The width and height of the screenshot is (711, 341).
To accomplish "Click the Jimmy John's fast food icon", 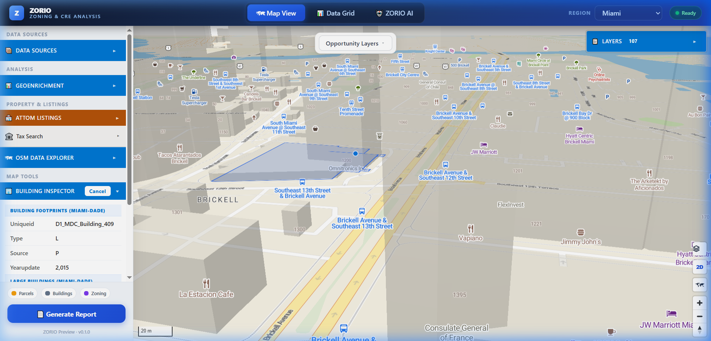I will point(581,232).
